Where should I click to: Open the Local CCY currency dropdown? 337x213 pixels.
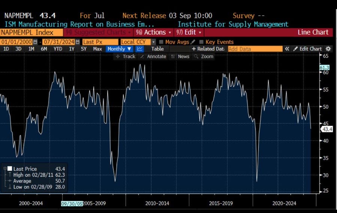138,42
